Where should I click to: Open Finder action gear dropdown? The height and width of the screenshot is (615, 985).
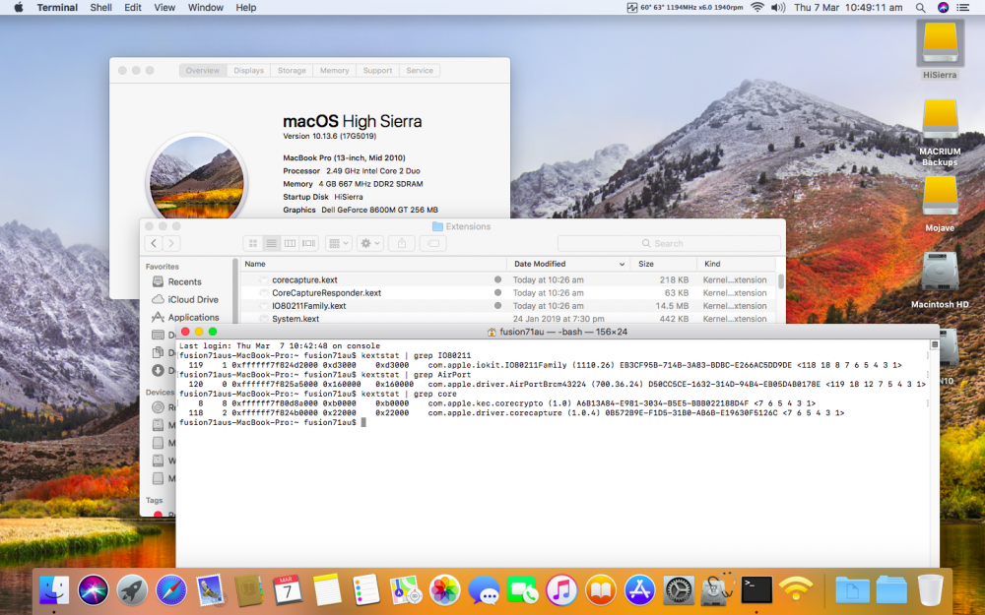pos(369,243)
